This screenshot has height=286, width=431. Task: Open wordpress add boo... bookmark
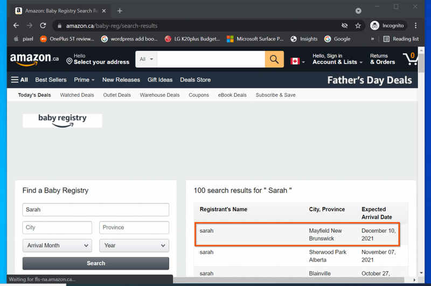click(x=129, y=39)
